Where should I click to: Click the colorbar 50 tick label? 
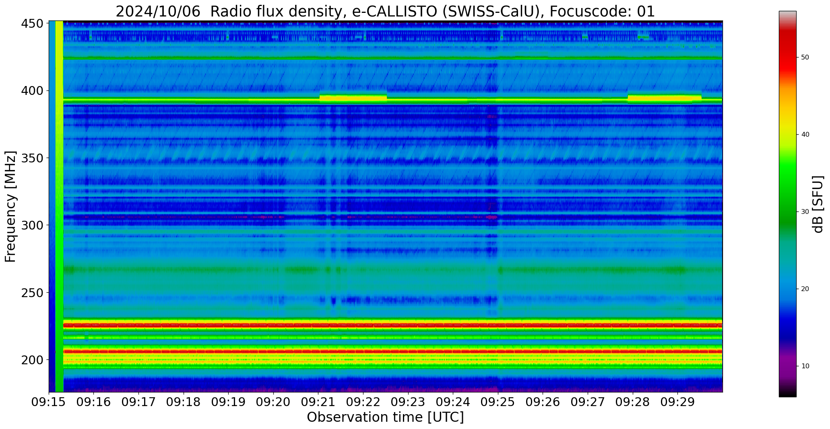805,57
